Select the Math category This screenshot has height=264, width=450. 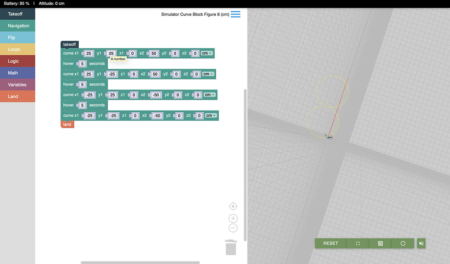tap(18, 73)
